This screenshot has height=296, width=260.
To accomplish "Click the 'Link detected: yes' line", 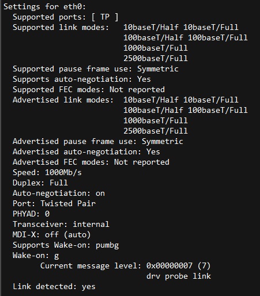I will [x=54, y=287].
